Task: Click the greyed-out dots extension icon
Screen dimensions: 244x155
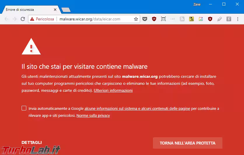Action: 172,19
